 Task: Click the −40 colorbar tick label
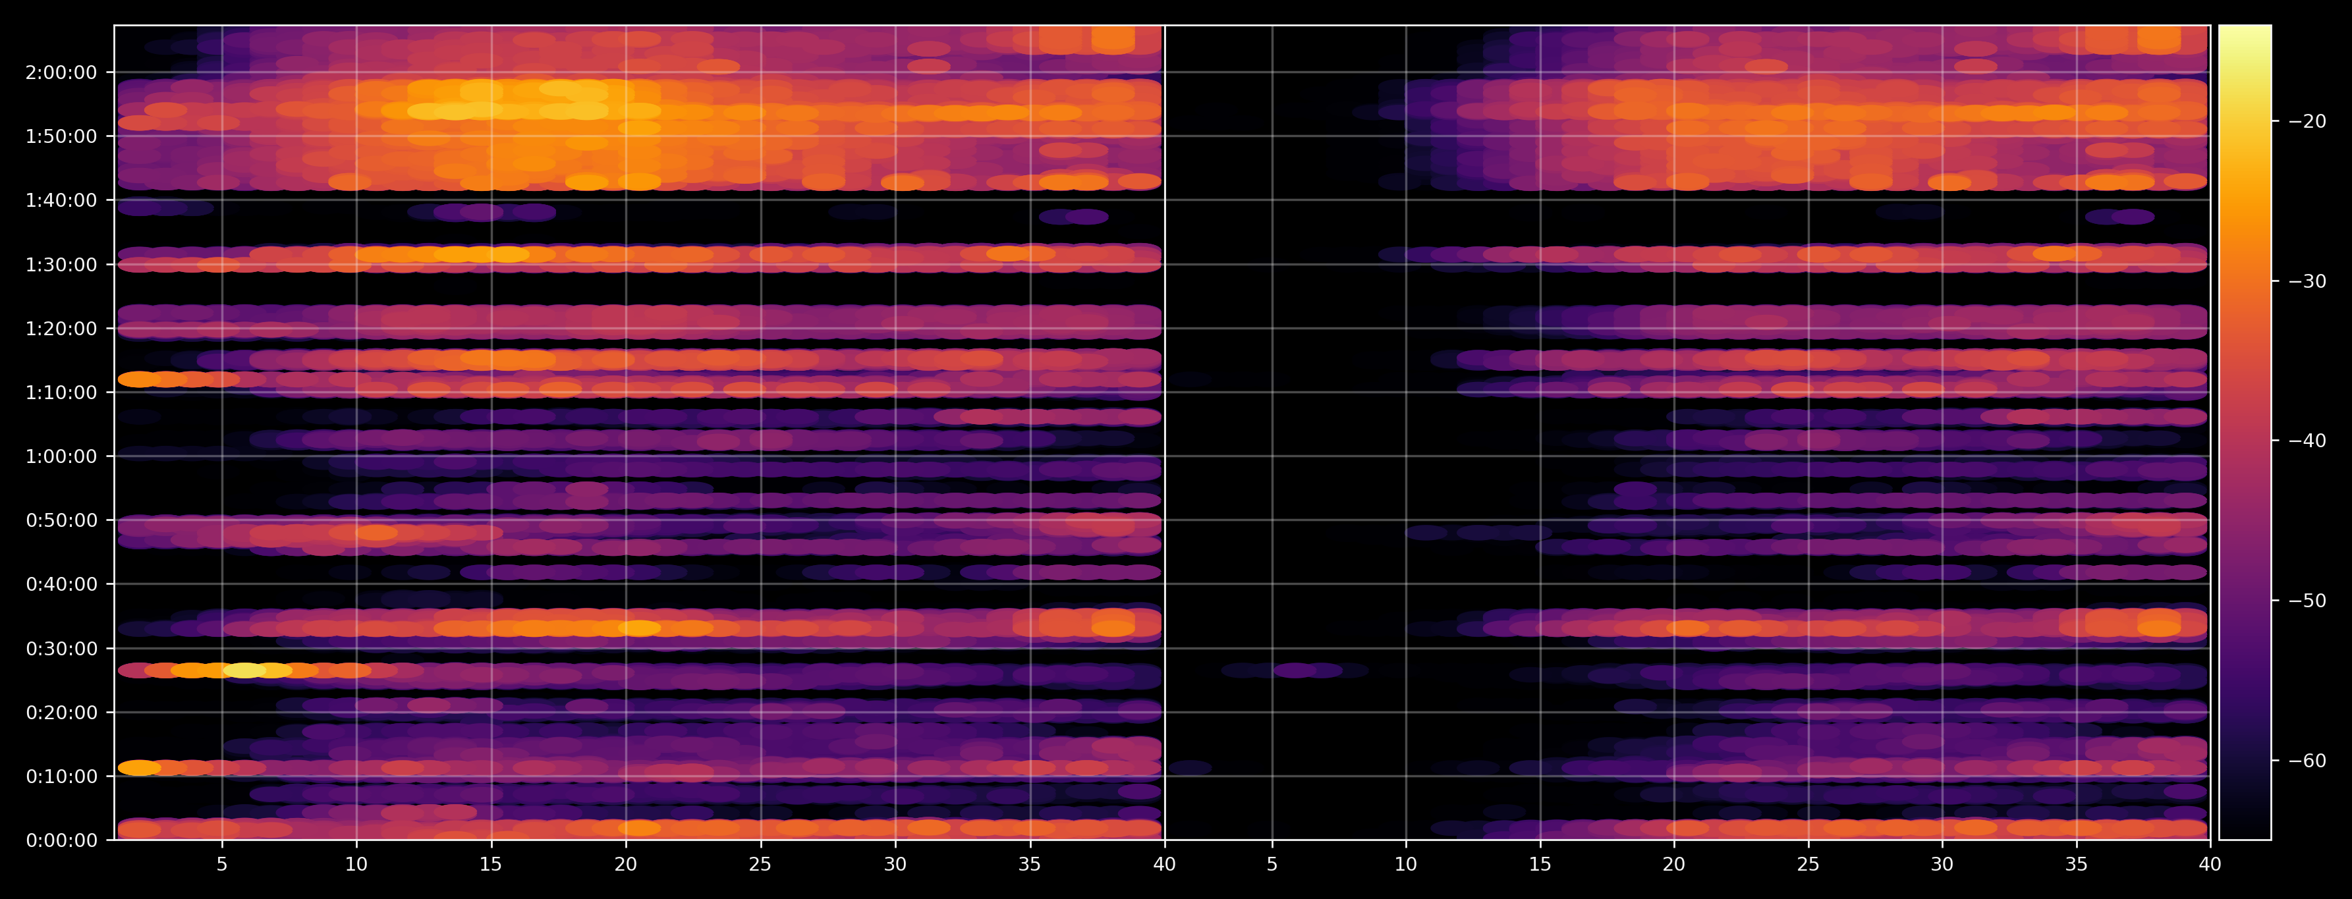[x=2307, y=441]
